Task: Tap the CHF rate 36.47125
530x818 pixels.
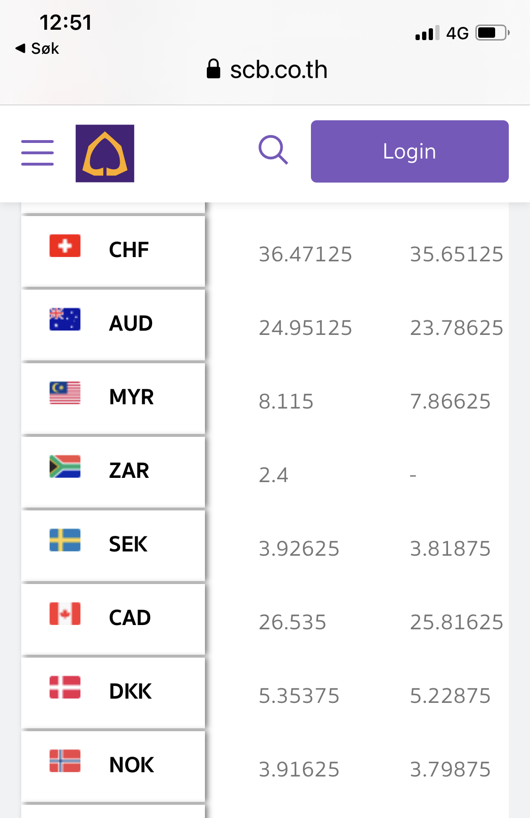Action: point(305,254)
